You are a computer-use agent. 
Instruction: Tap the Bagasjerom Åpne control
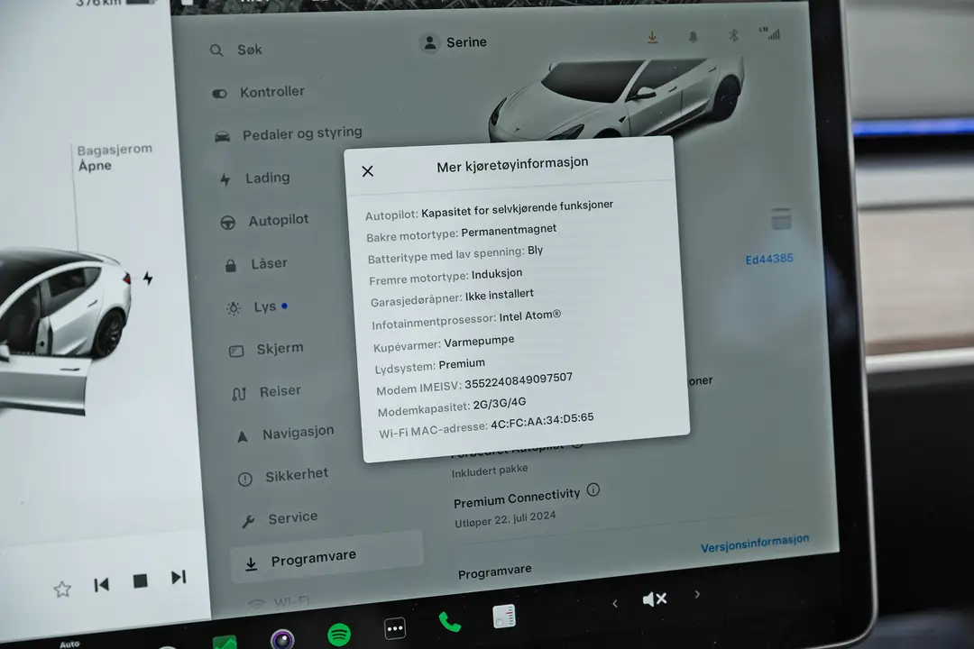pyautogui.click(x=114, y=157)
